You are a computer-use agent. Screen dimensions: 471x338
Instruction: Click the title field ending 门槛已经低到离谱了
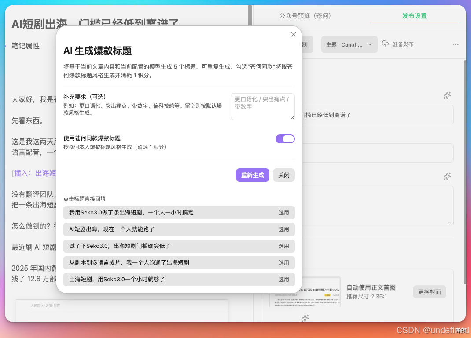point(377,115)
